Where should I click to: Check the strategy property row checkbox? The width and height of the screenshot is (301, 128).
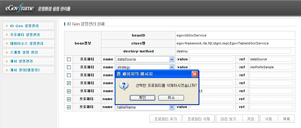tap(69, 67)
